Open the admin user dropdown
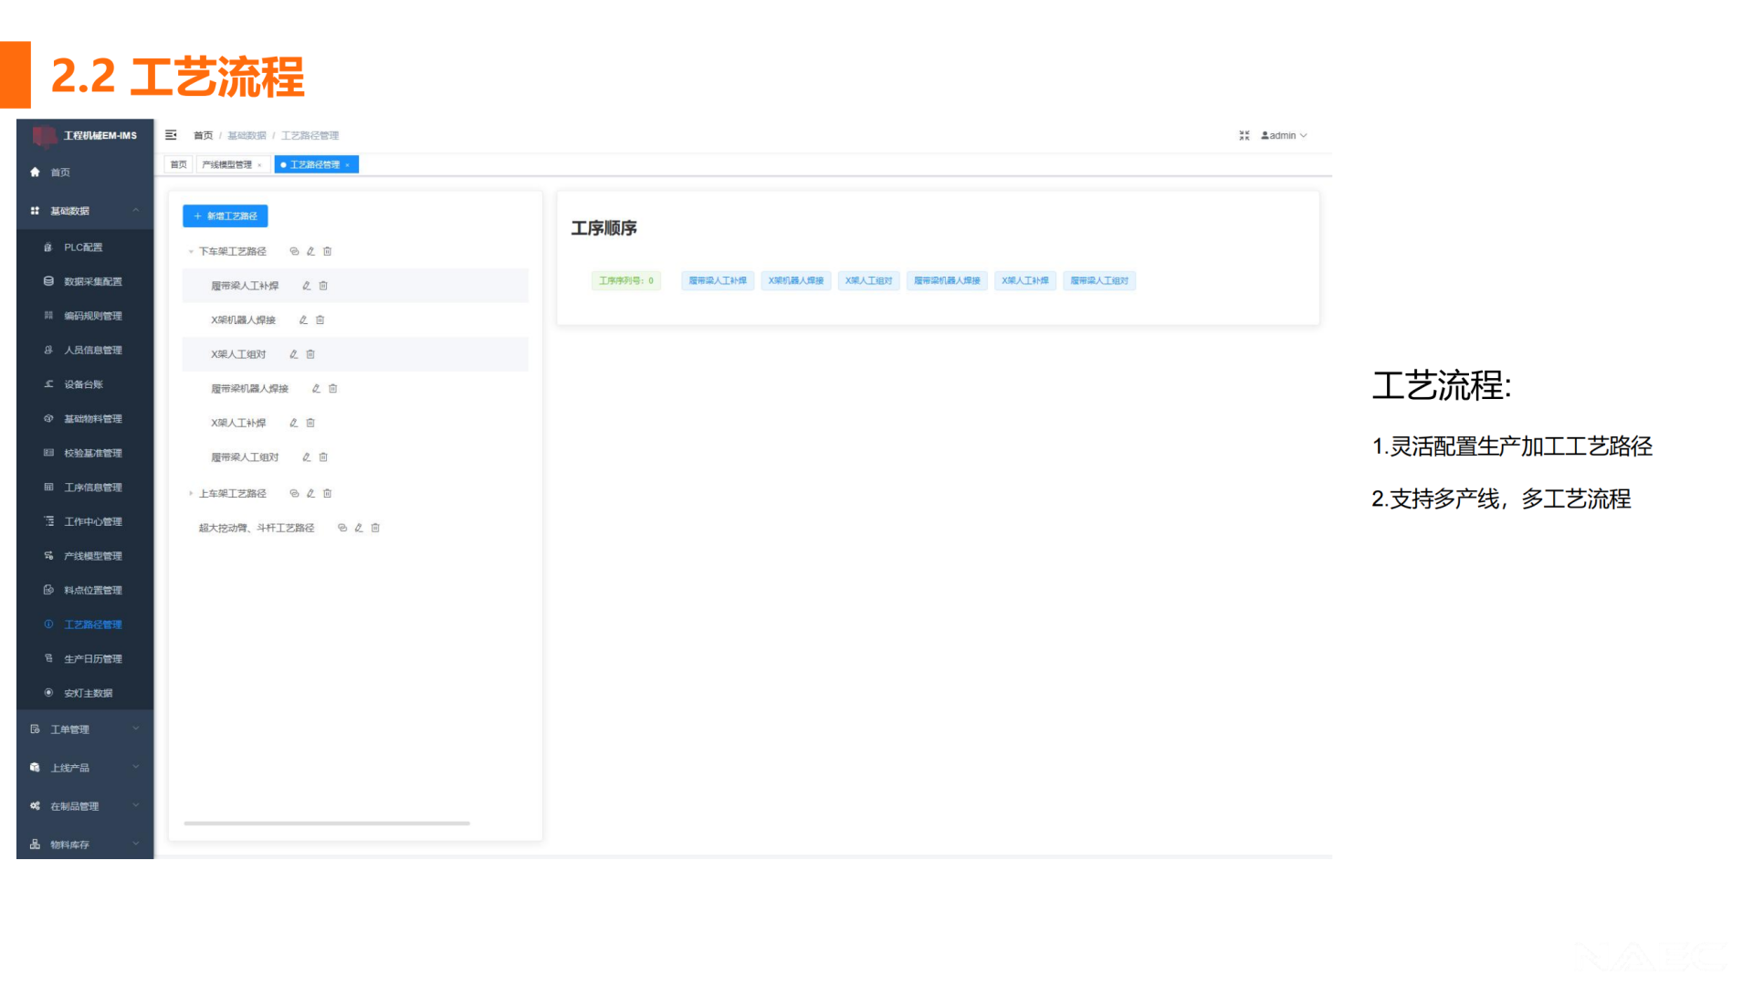Viewport: 1753px width, 986px height. 1284,135
